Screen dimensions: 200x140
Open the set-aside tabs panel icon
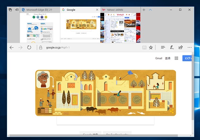pyautogui.click(x=10, y=10)
